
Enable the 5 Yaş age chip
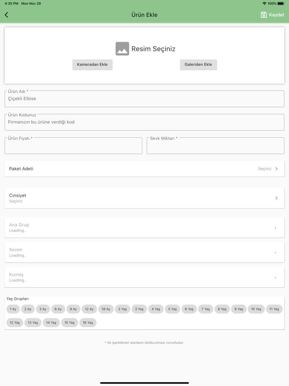pyautogui.click(x=172, y=309)
